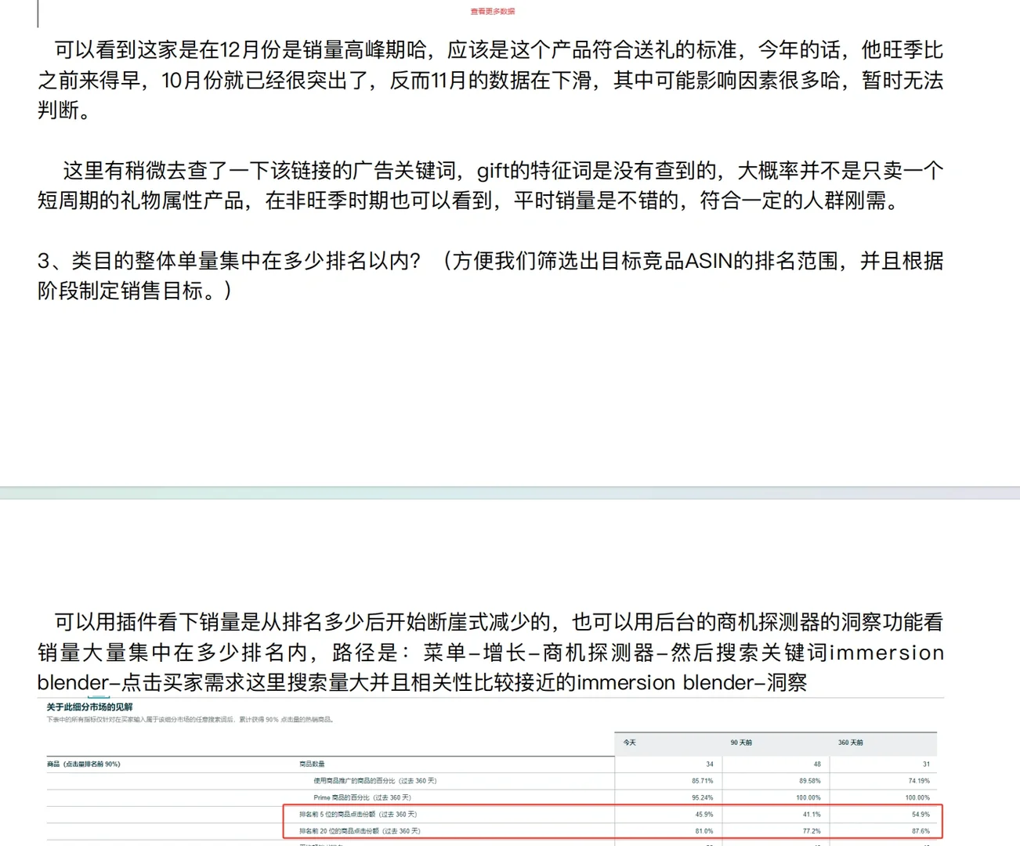Select the 45.9% cell
Screen dimensions: 1020x846
pyautogui.click(x=704, y=814)
